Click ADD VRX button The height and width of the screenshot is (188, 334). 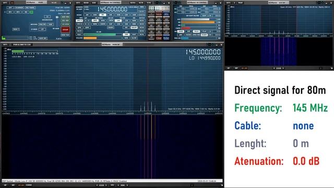click(65, 17)
